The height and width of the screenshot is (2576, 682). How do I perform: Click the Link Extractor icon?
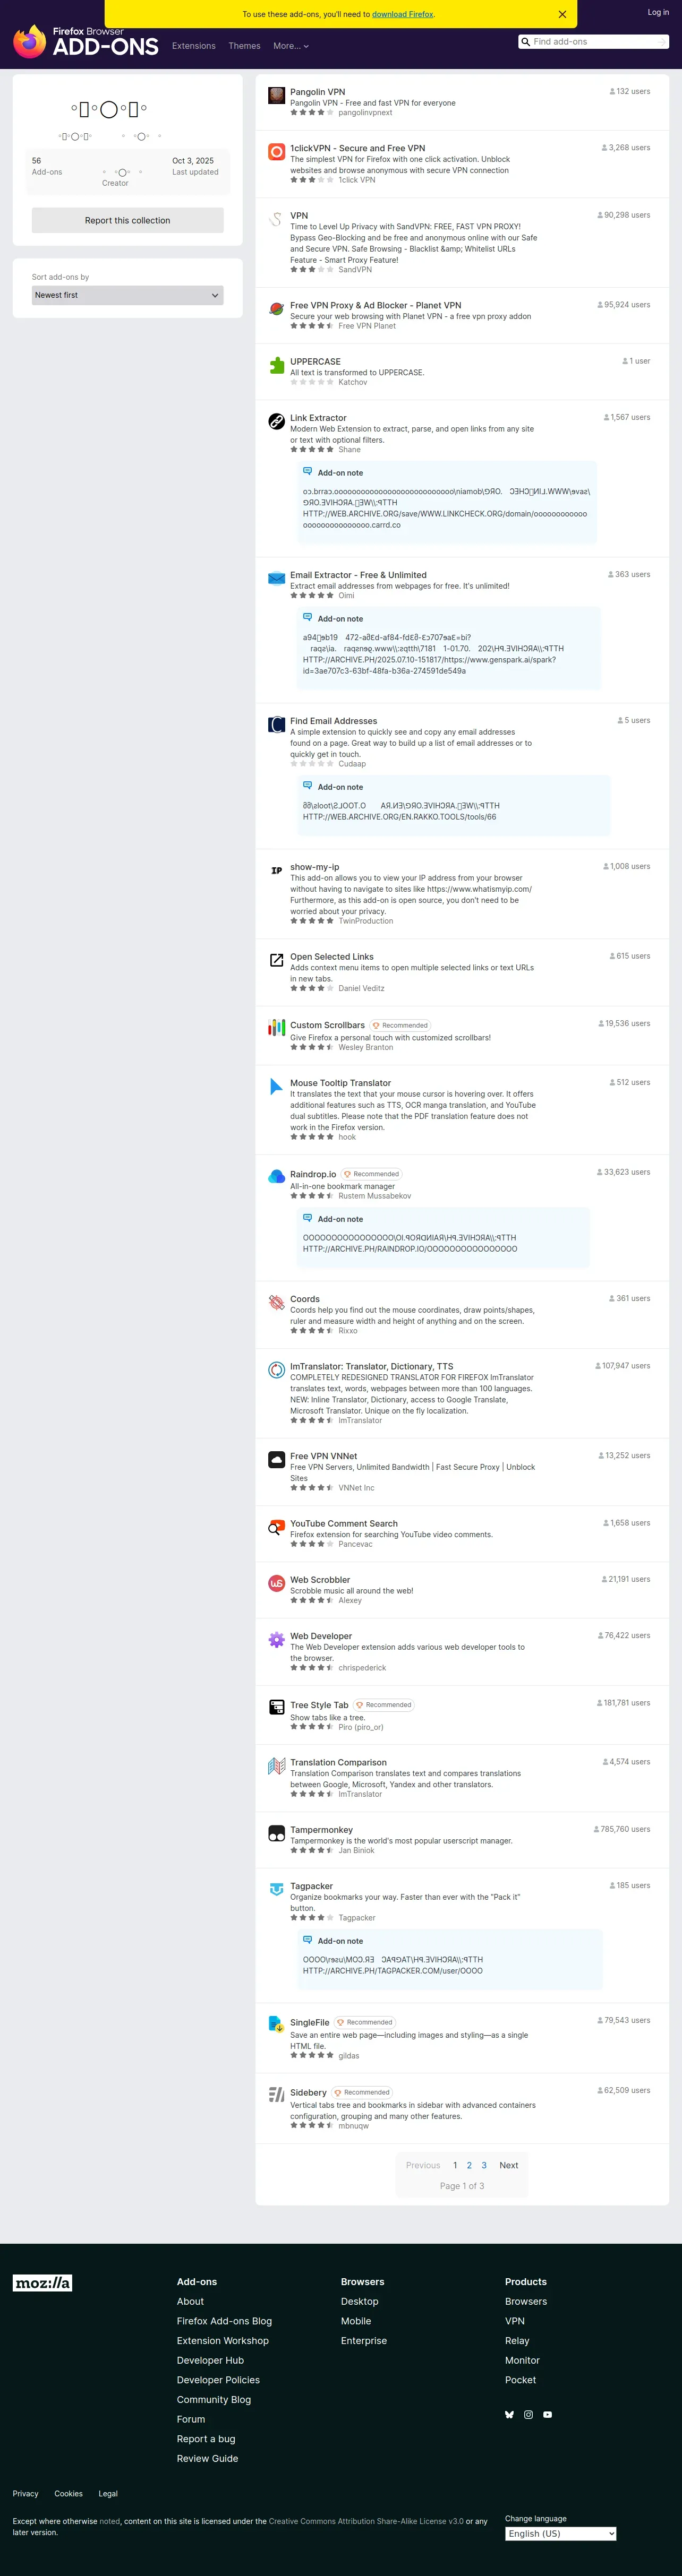pyautogui.click(x=276, y=422)
